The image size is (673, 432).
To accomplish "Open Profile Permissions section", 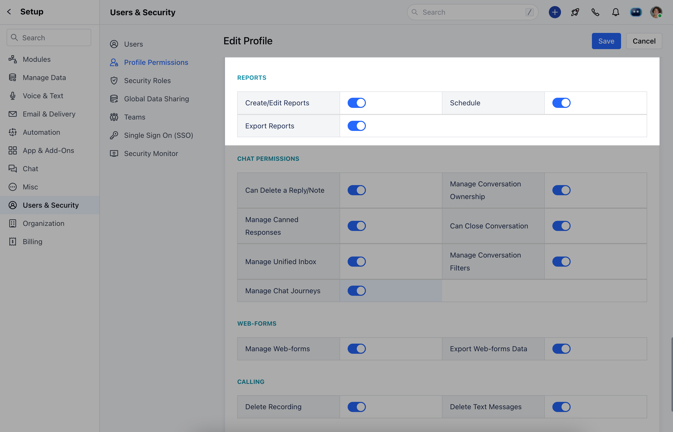I will pyautogui.click(x=156, y=62).
